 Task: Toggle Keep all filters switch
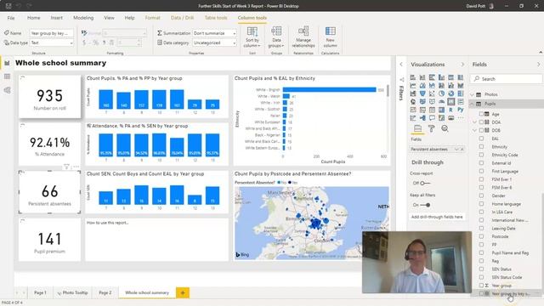[425, 205]
